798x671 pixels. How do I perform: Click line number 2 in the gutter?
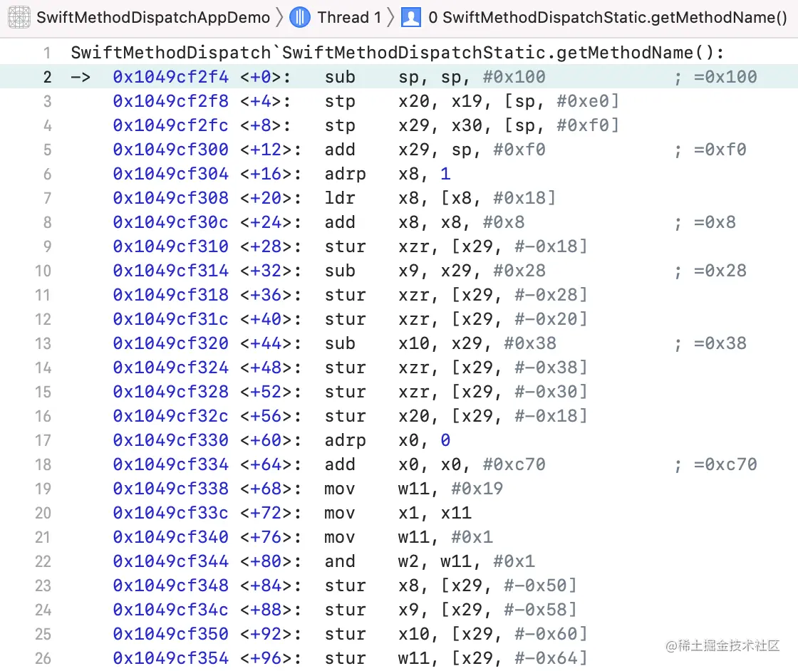point(47,78)
